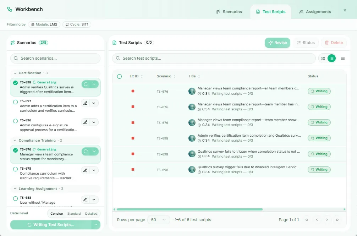This screenshot has height=236, width=357.
Task: Deselect scenario TS-098 checkbox
Action: [15, 83]
